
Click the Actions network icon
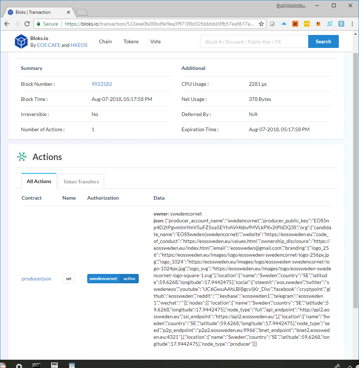(x=22, y=156)
